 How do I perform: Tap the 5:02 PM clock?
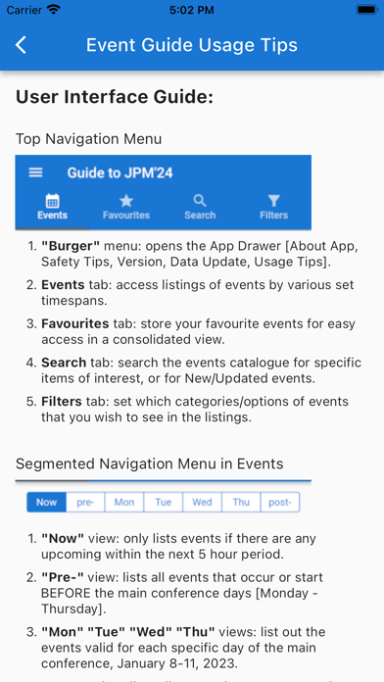(192, 10)
